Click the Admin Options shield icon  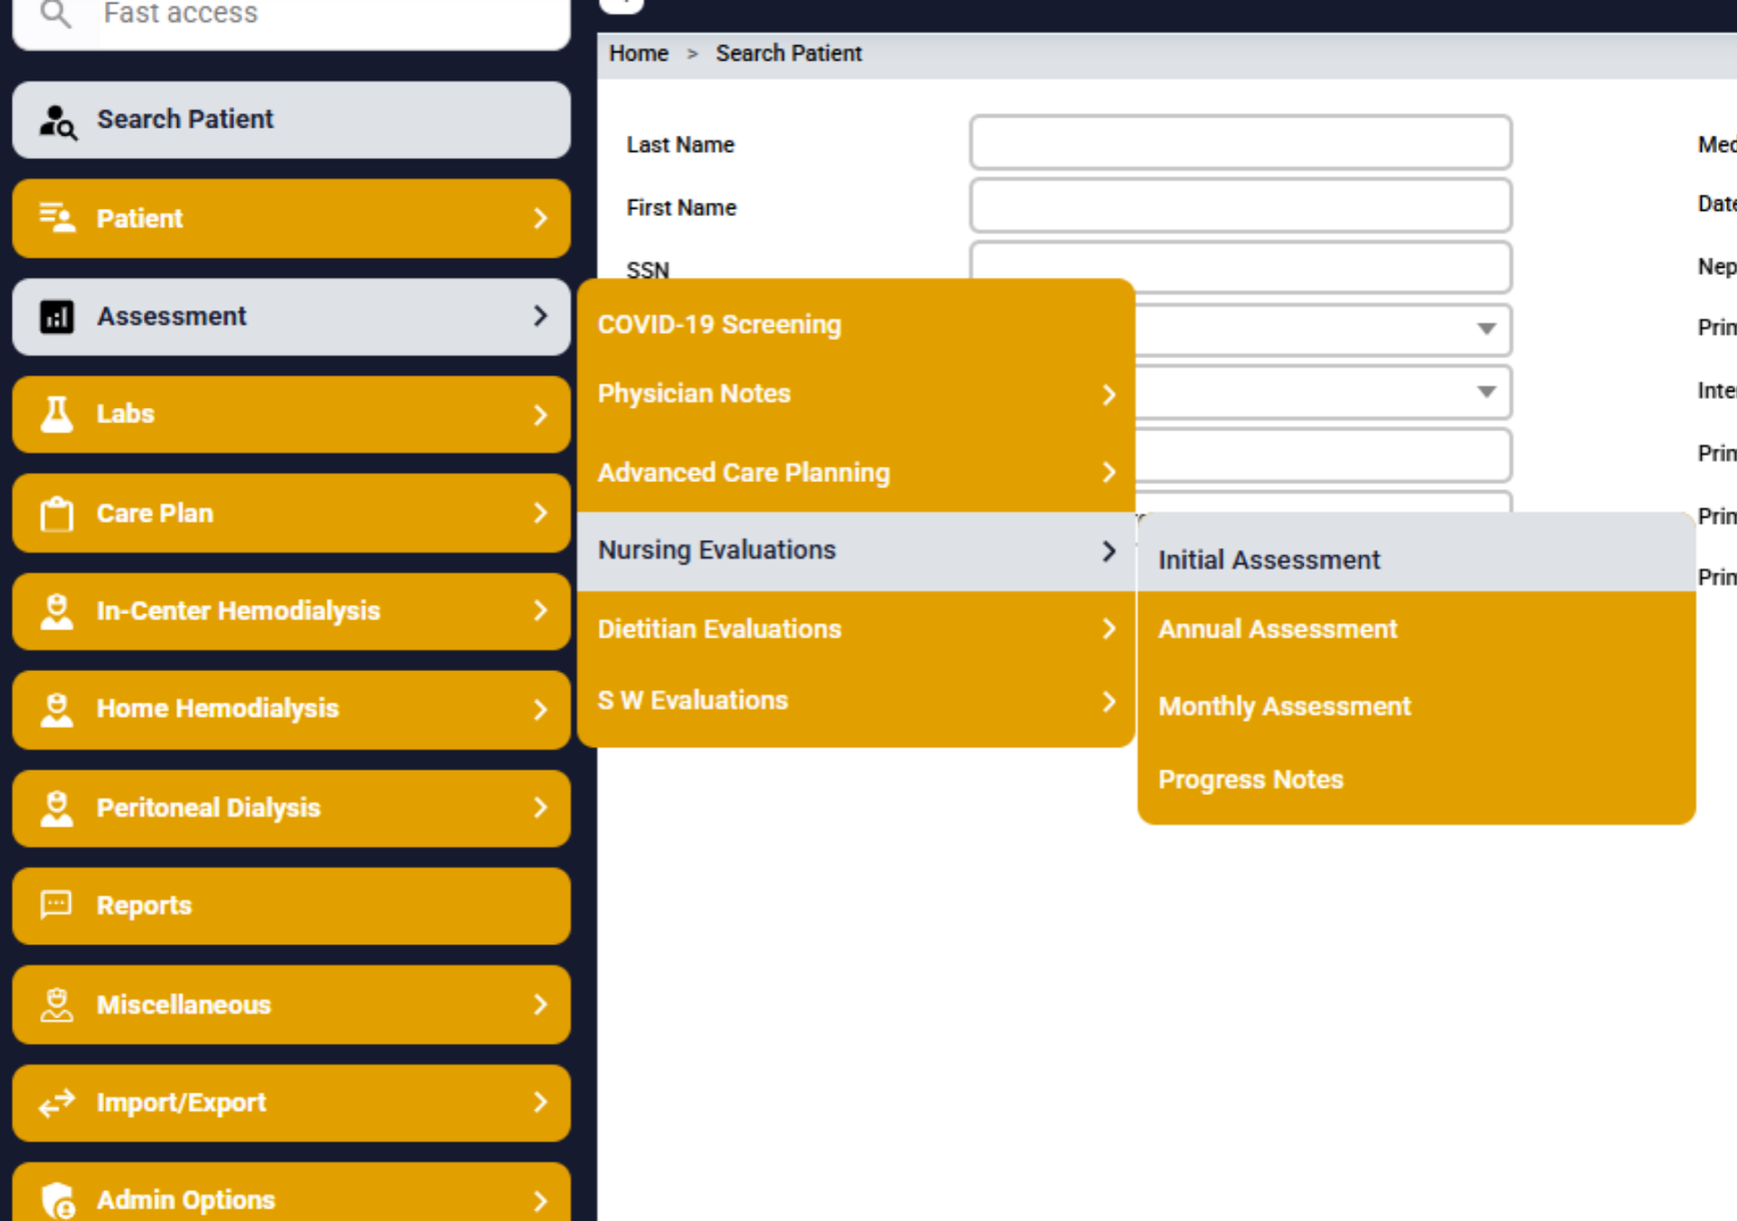point(58,1200)
